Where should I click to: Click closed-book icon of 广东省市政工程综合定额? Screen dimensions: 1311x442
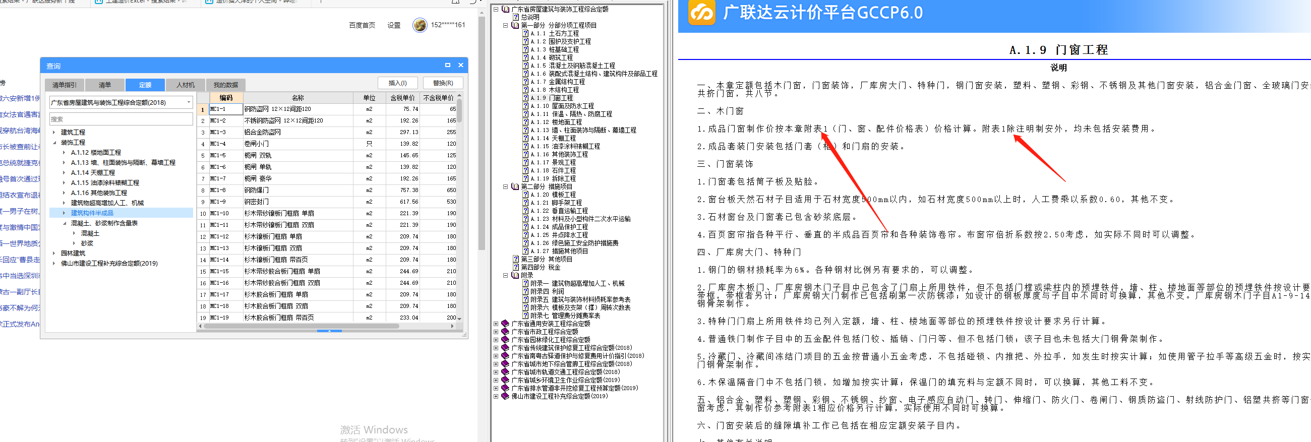[505, 332]
